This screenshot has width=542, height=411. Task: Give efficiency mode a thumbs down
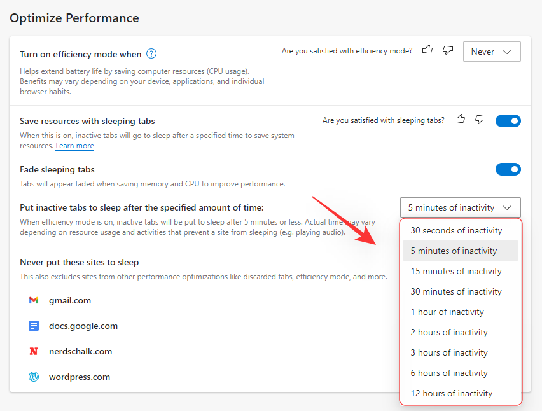[x=447, y=50]
